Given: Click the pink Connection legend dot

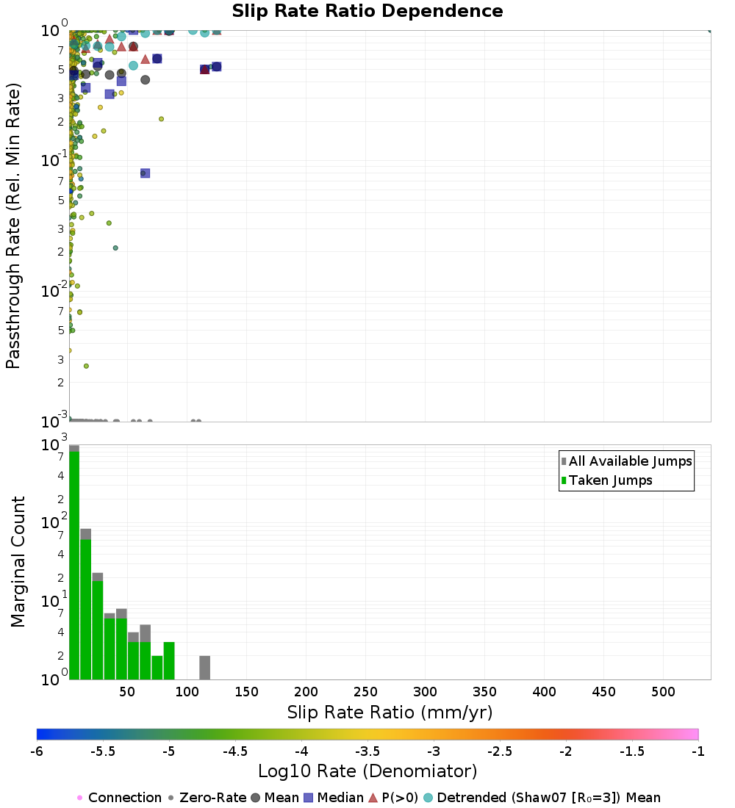Looking at the screenshot, I should [x=80, y=798].
